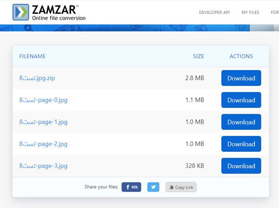Download the page-2.jpg file
Screen dimensions: 279x208
pyautogui.click(x=241, y=144)
